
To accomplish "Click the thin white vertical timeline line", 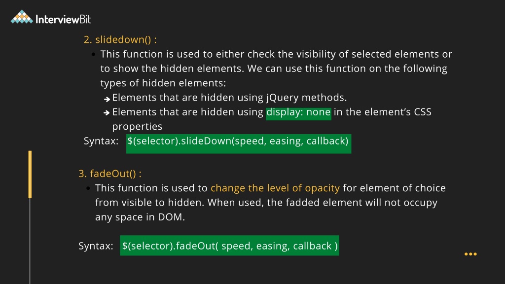I will (x=30, y=241).
